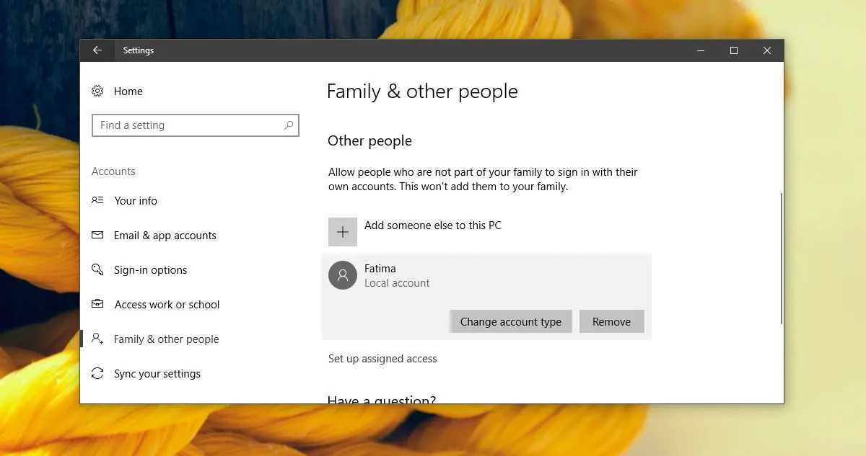Click the person-plus icon for Family & other people
Image resolution: width=866 pixels, height=456 pixels.
pos(97,339)
